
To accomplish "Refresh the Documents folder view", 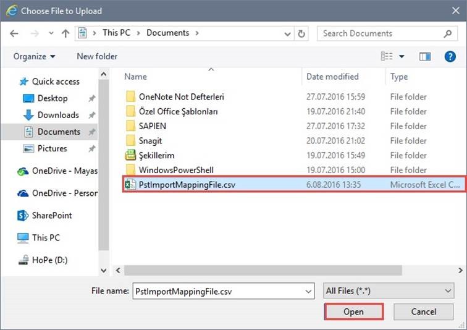I will [301, 33].
